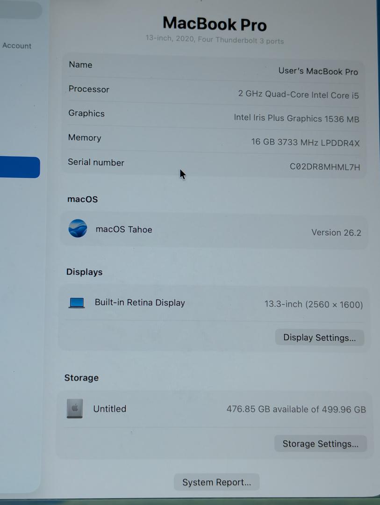Image resolution: width=380 pixels, height=505 pixels.
Task: Click the Built-in Retina Display label
Action: point(140,303)
